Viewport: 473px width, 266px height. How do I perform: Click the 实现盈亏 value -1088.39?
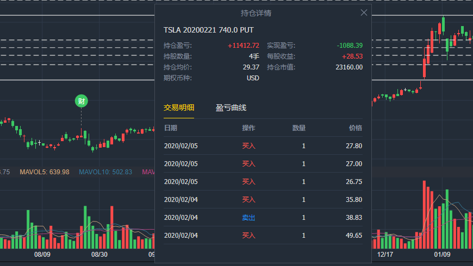click(350, 46)
